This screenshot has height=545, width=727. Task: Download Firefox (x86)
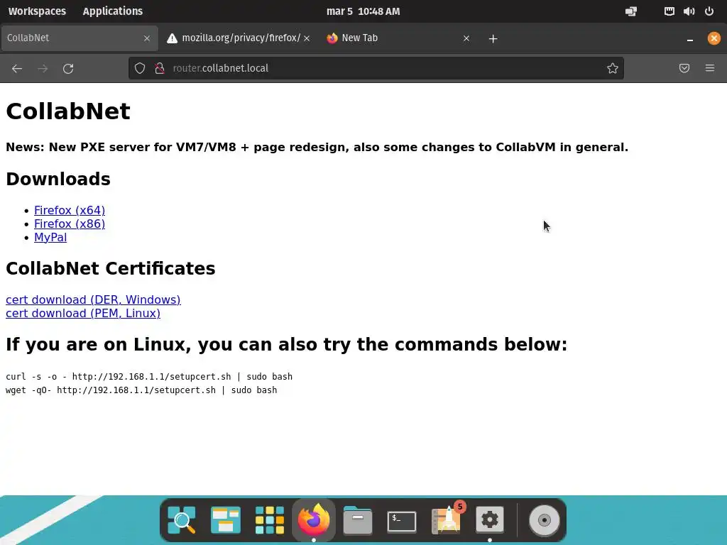pos(70,224)
